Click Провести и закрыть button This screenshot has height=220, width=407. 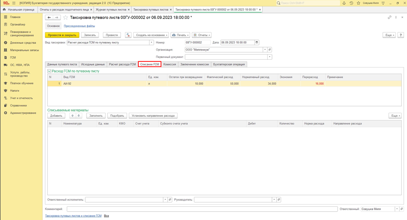click(x=62, y=35)
